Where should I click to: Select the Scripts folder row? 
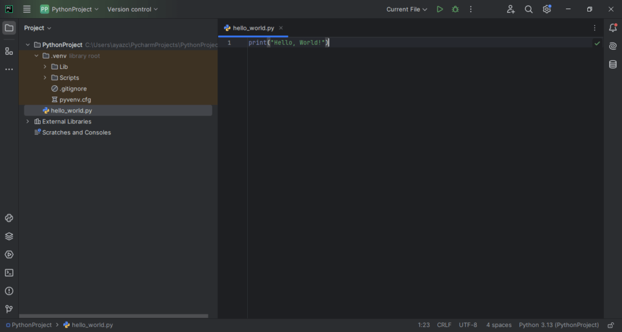(x=118, y=78)
